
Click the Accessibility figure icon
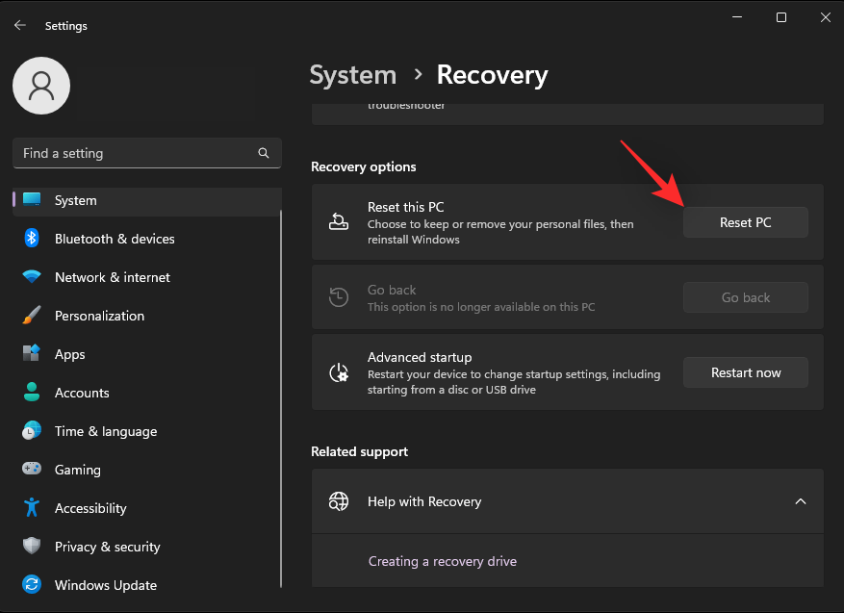32,507
